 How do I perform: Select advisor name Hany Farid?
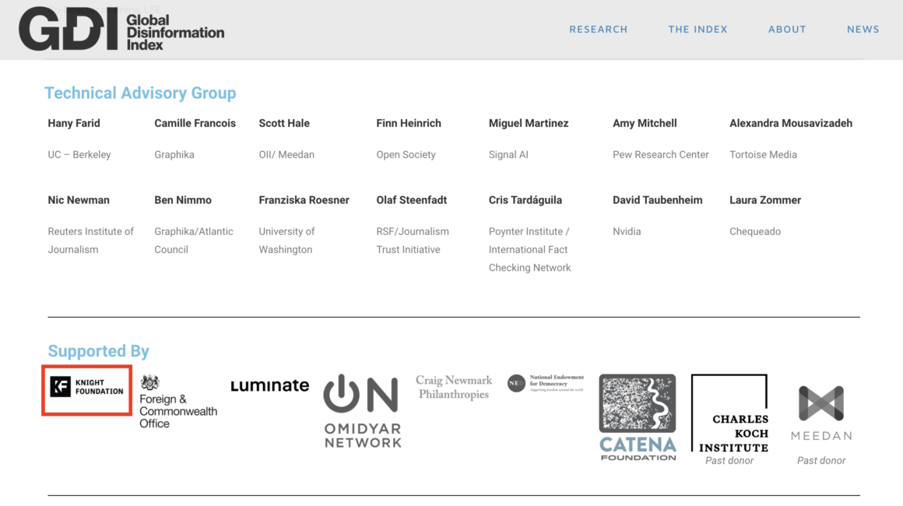pos(74,123)
